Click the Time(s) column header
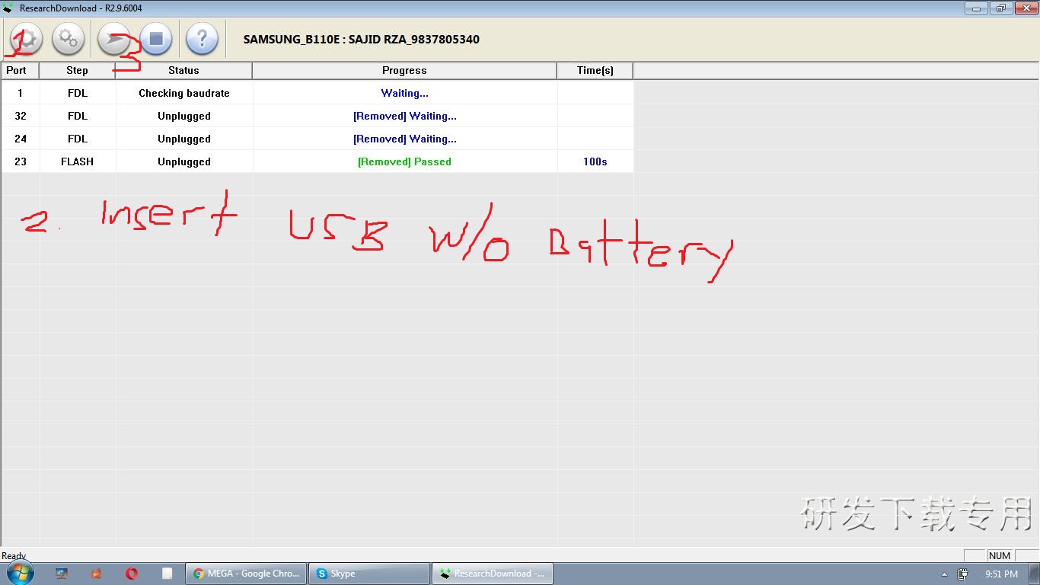This screenshot has width=1040, height=585. point(595,70)
